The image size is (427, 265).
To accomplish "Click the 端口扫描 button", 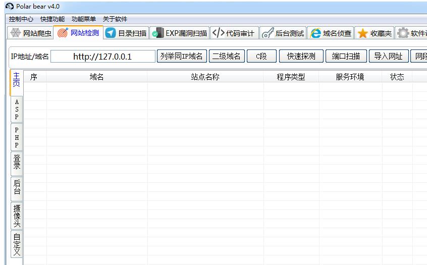I will (x=346, y=56).
